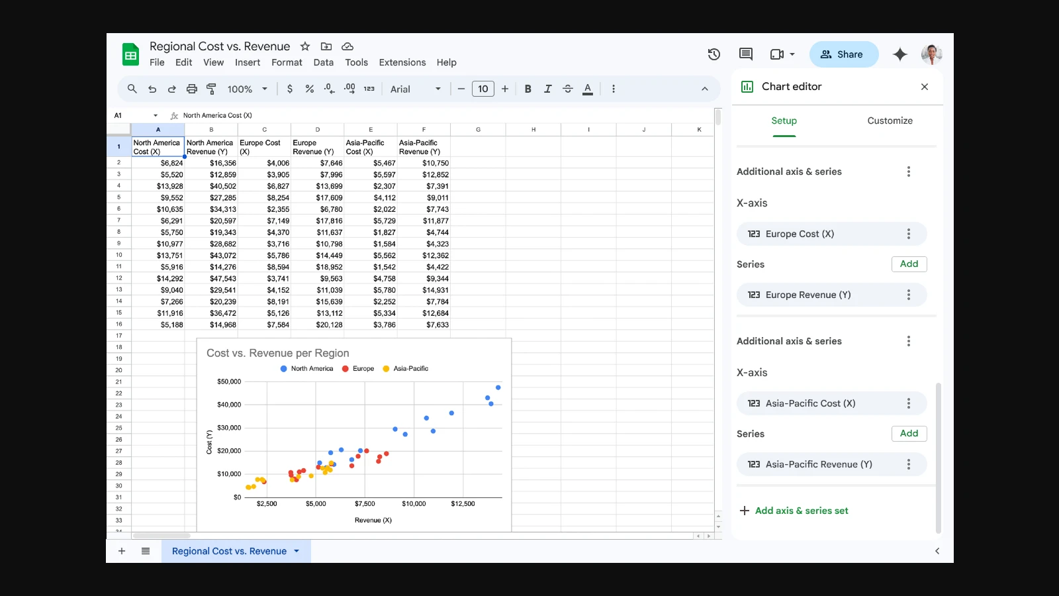Open options for Europe Revenue (Y) series
Screen dimensions: 1059x596
[x=909, y=295]
